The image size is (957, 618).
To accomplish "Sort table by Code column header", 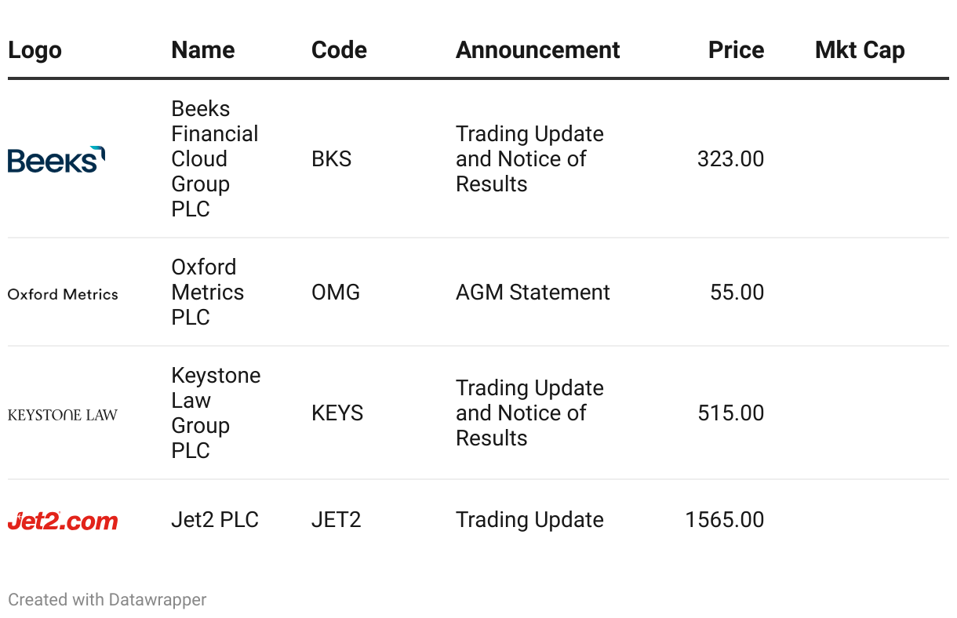I will click(339, 50).
